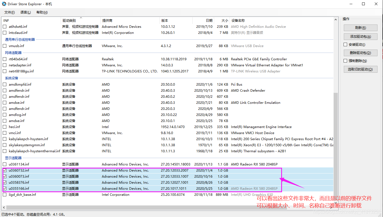Uncheck the u0355166.inf driver checkbox
Viewport: 383px width, 217px height.
click(4, 189)
